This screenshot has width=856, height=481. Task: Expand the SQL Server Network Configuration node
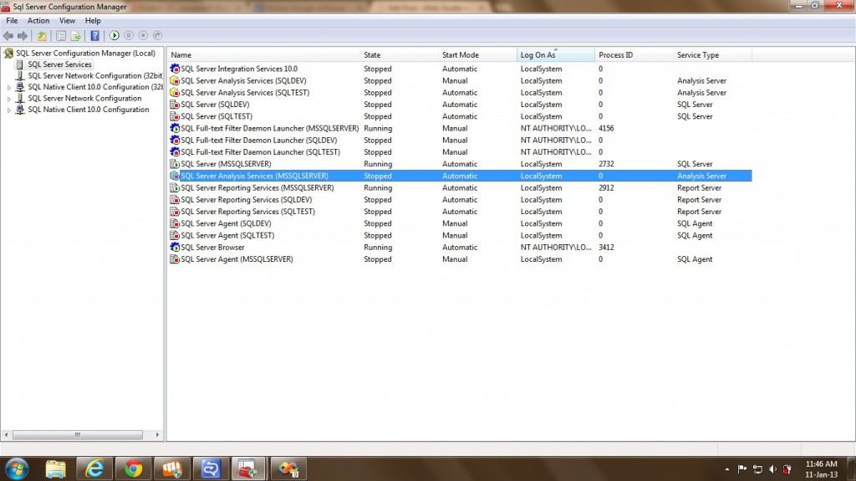pyautogui.click(x=9, y=99)
